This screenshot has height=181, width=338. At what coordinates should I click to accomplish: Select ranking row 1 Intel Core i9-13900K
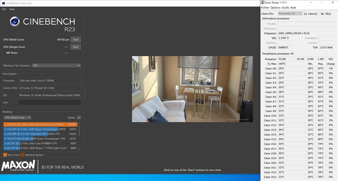tap(40, 124)
